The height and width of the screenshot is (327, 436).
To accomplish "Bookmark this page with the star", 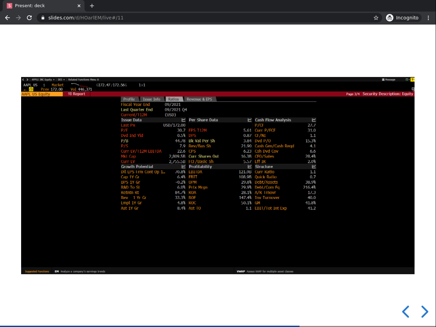I will (376, 18).
